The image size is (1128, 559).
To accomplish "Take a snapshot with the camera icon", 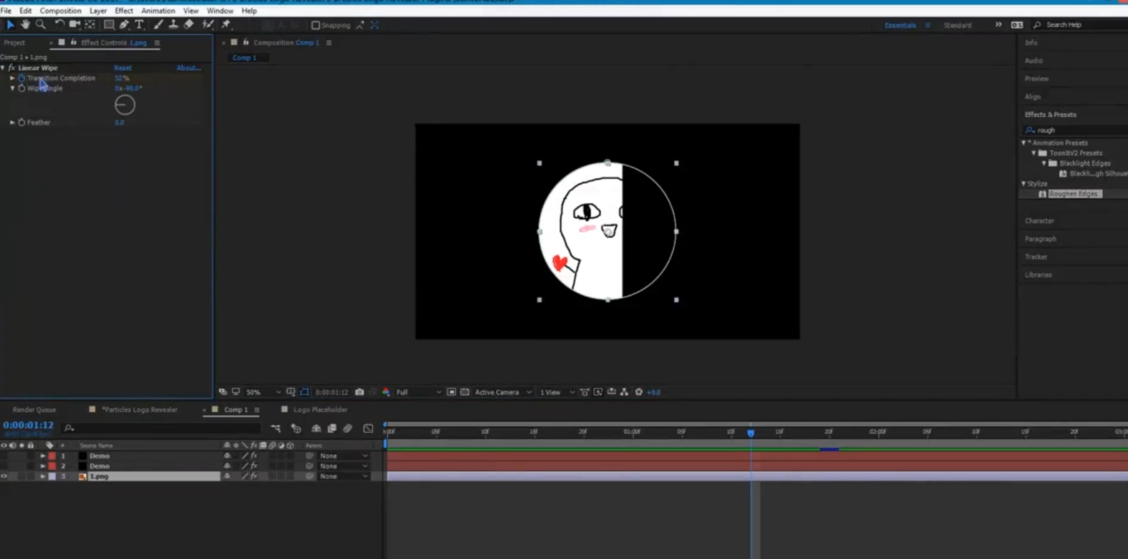I will 359,392.
